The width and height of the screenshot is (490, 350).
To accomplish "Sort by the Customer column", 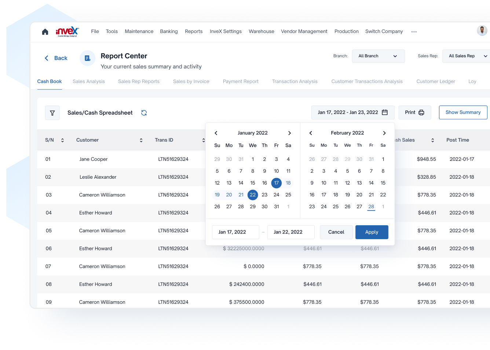I will tap(141, 140).
